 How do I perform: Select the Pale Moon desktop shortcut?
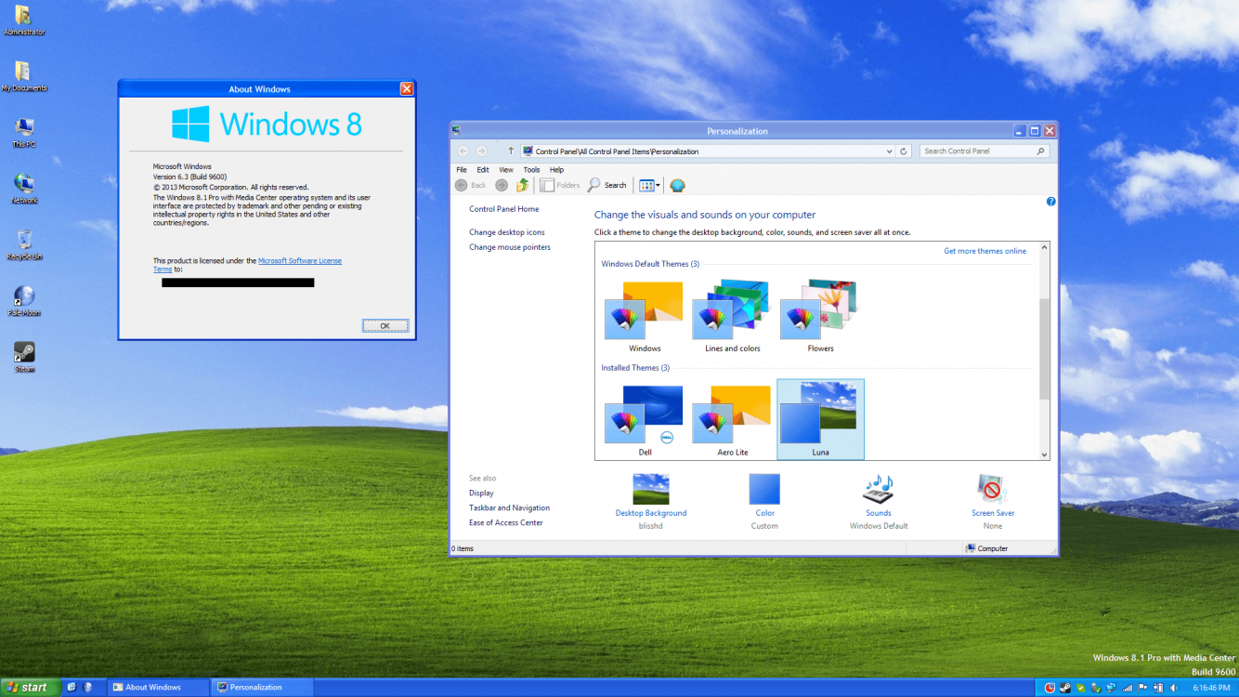pyautogui.click(x=24, y=301)
